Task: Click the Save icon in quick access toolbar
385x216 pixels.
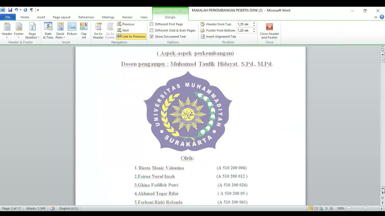Action: pyautogui.click(x=10, y=10)
